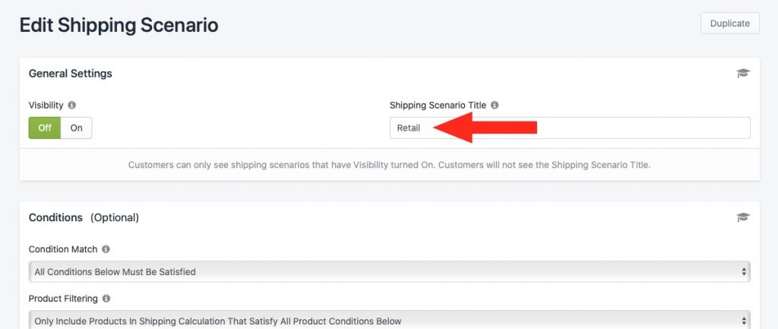Switch Visibility toggle to Off
The width and height of the screenshot is (778, 329).
[45, 128]
